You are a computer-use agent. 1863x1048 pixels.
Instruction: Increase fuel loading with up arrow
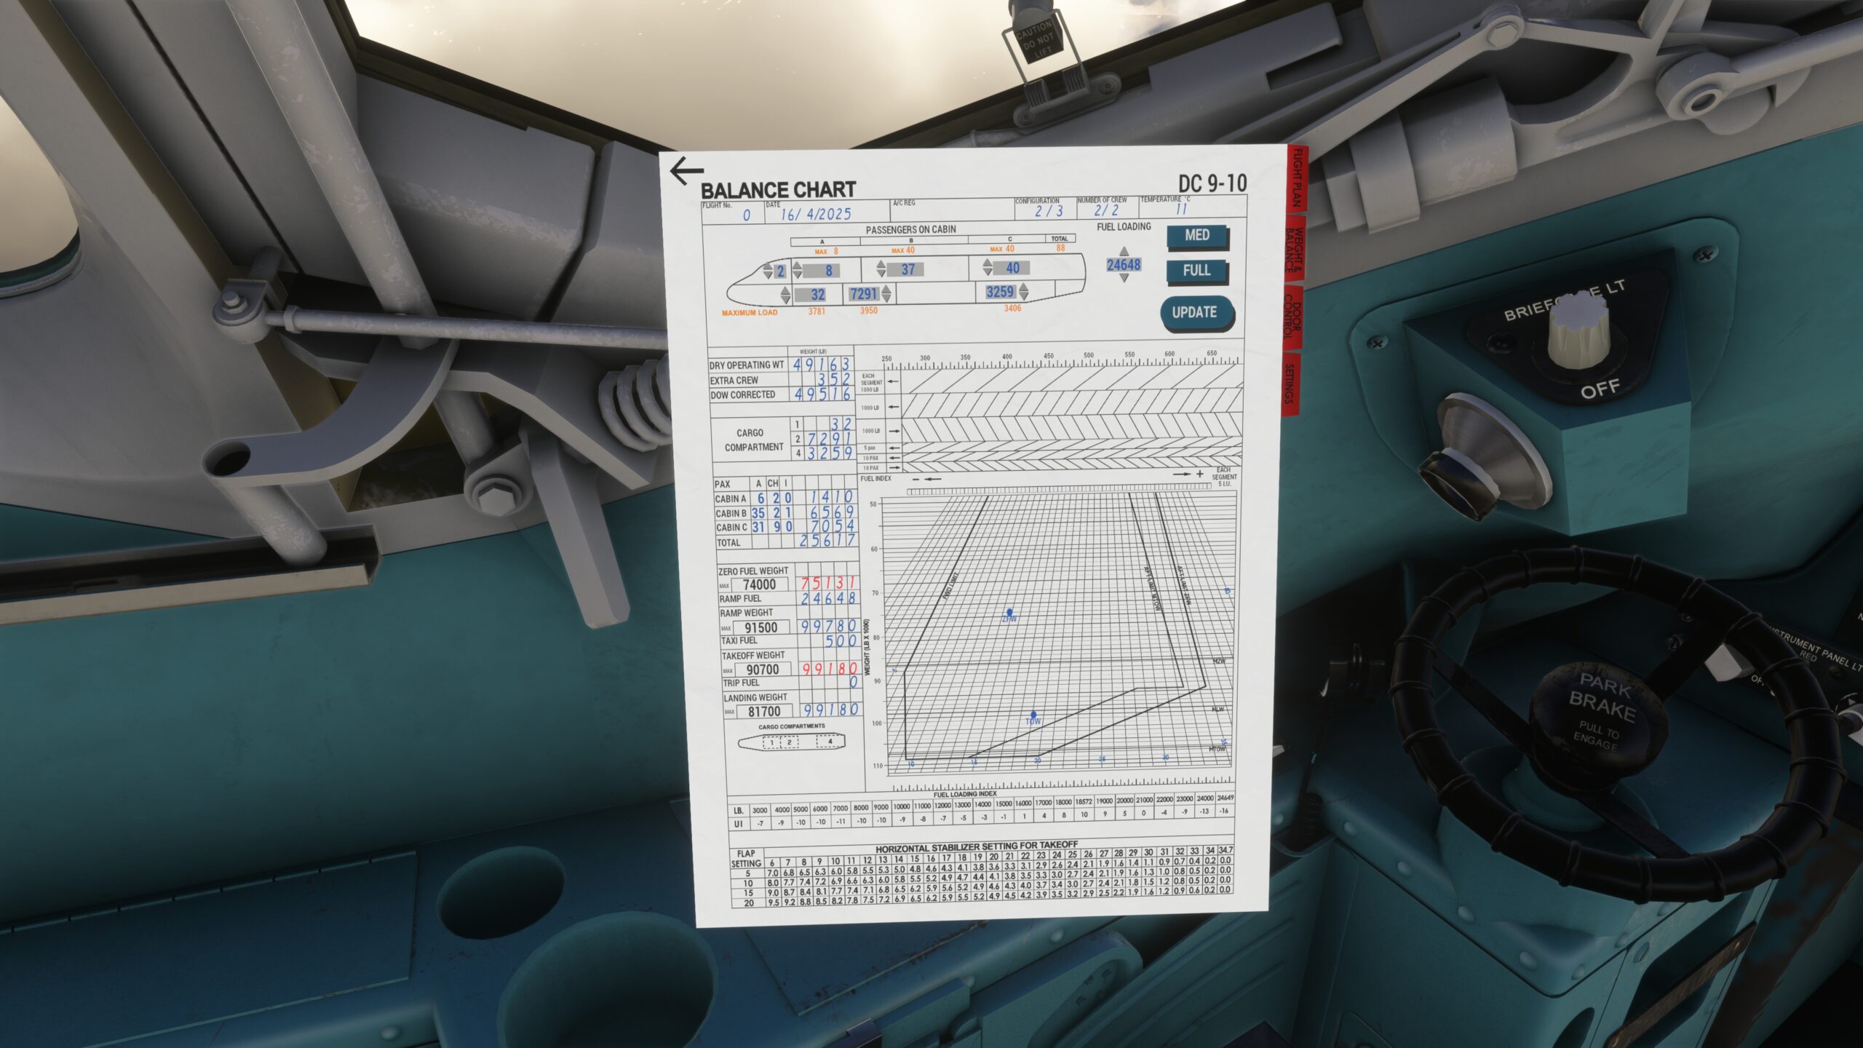(x=1124, y=251)
